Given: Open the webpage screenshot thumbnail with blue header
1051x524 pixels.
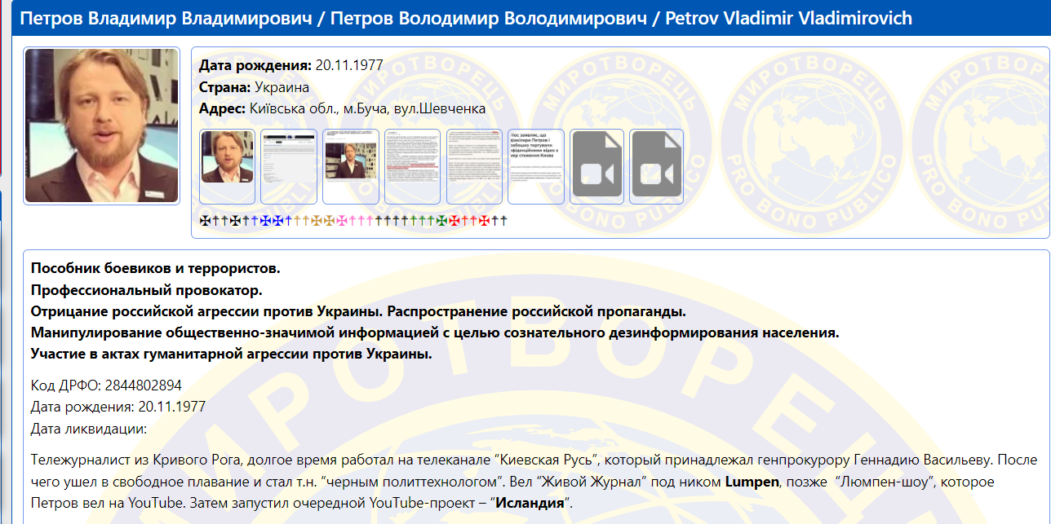Looking at the screenshot, I should click(x=288, y=163).
